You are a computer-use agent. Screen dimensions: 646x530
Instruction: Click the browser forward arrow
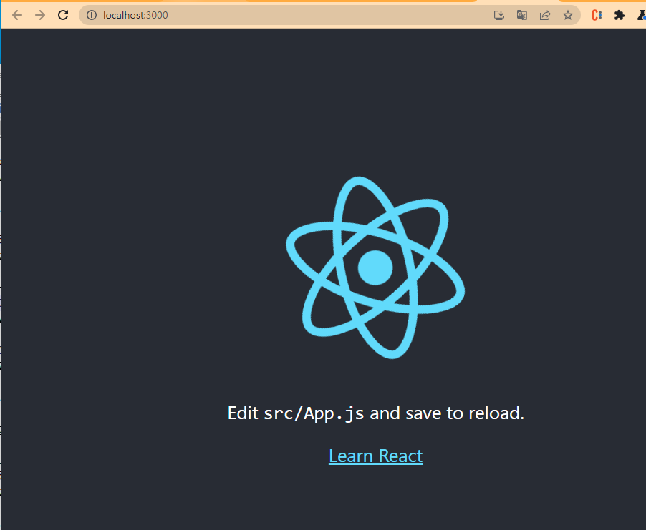pos(40,15)
